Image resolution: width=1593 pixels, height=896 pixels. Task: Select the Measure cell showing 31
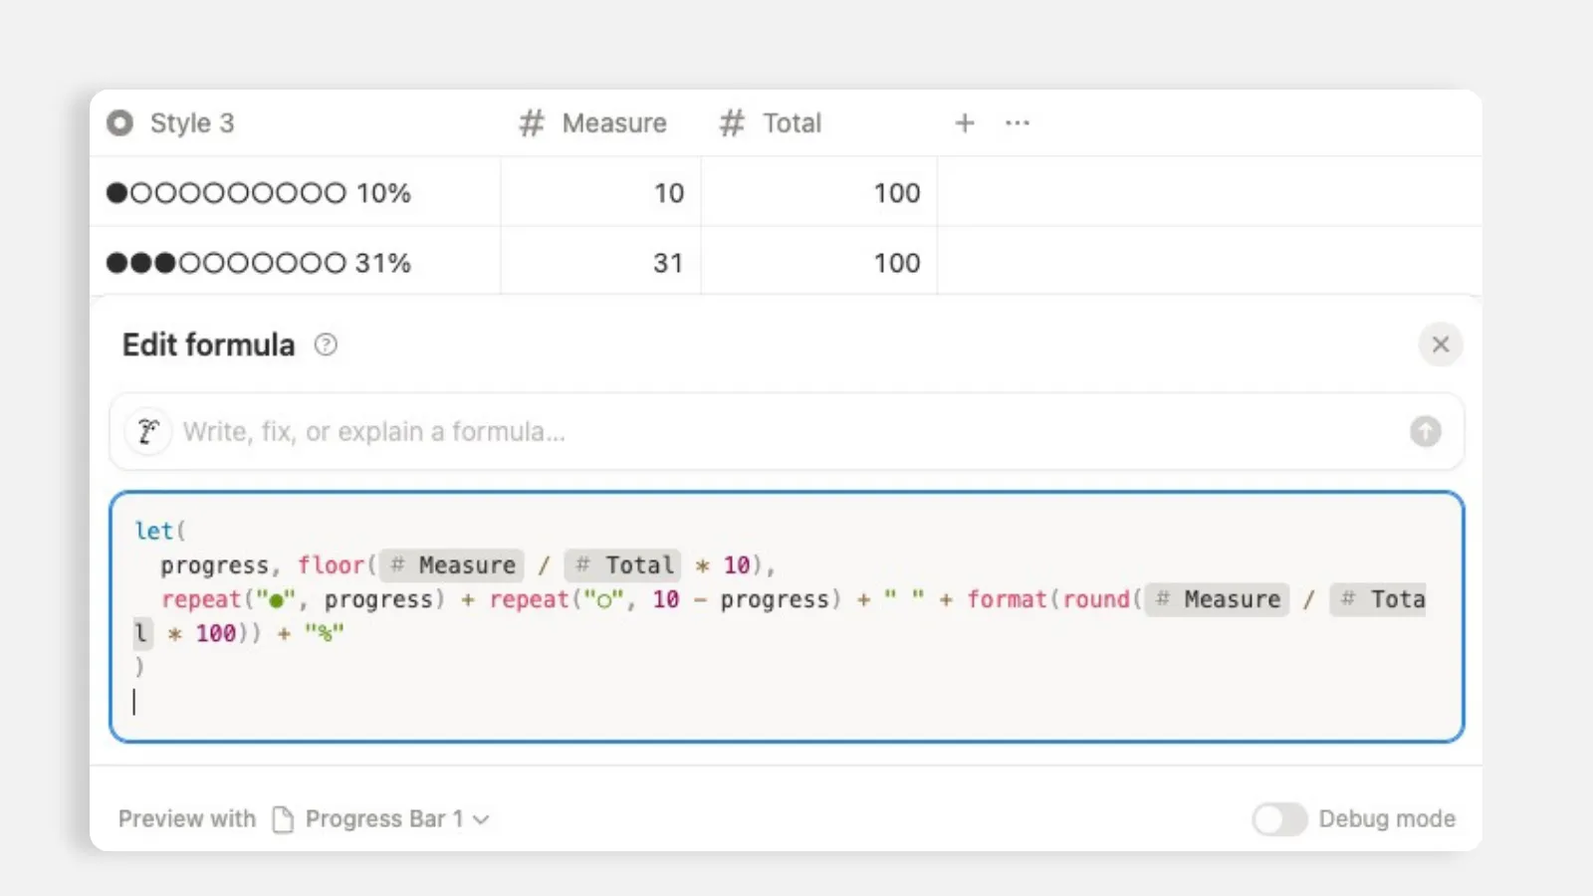coord(601,263)
